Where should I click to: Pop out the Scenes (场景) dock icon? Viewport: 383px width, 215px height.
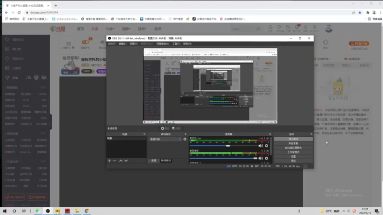click(145, 134)
